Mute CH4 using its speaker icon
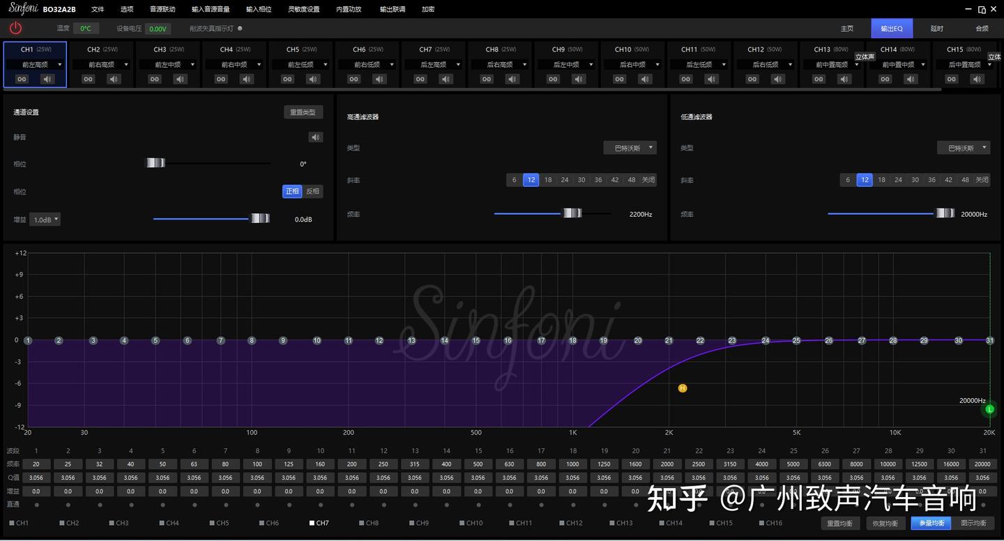Screen dimensions: 1004x541 [247, 79]
